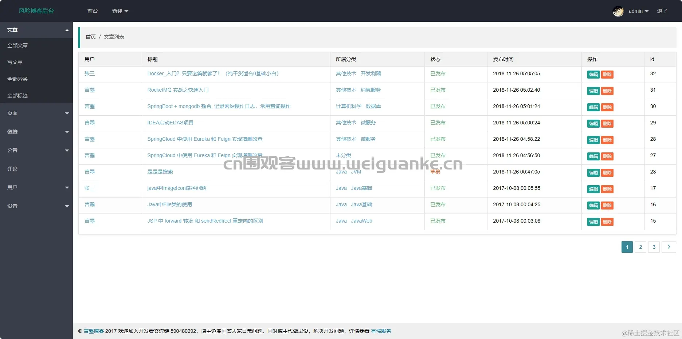The height and width of the screenshot is (339, 682).
Task: Edit the java中ImageIcon路径问题 article
Action: (x=593, y=189)
